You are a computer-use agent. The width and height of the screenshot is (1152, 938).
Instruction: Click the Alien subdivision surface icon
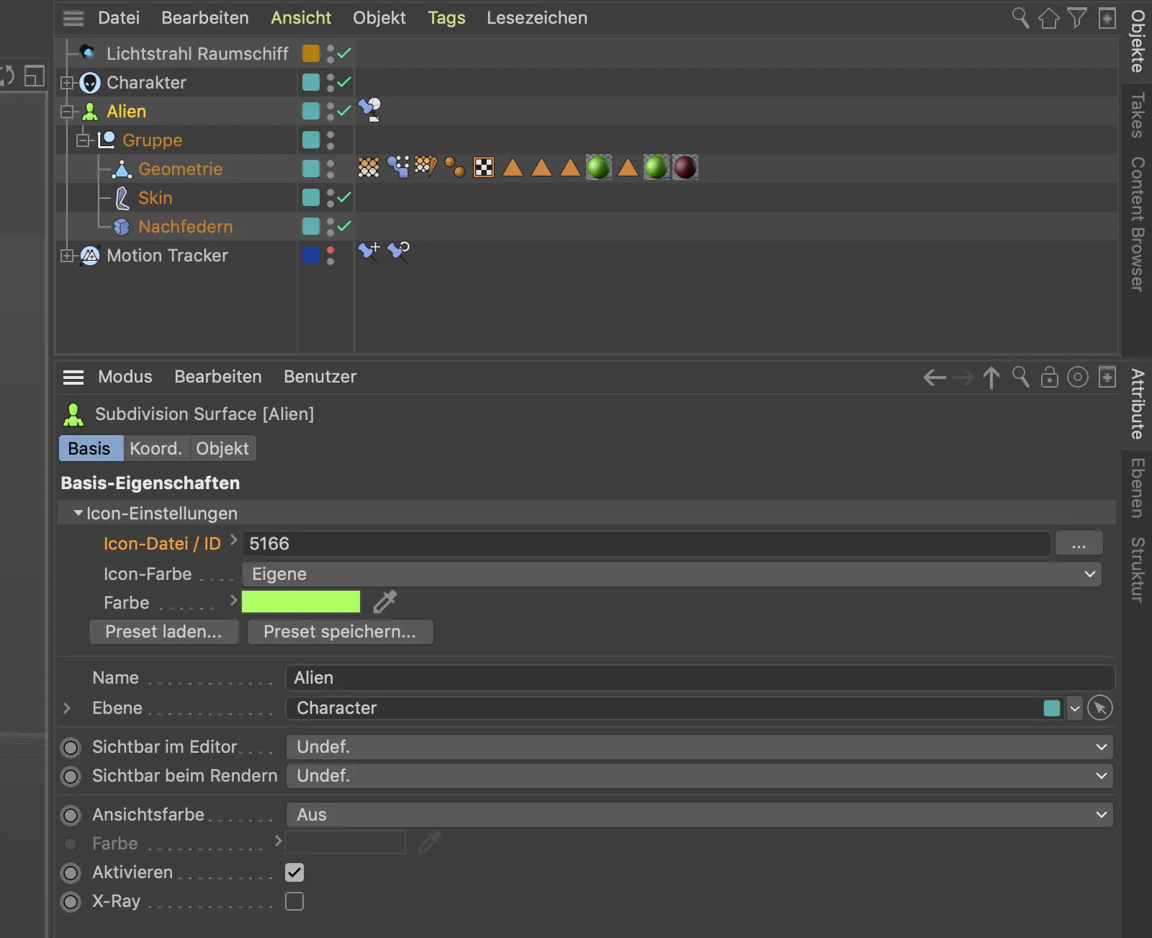click(x=90, y=112)
